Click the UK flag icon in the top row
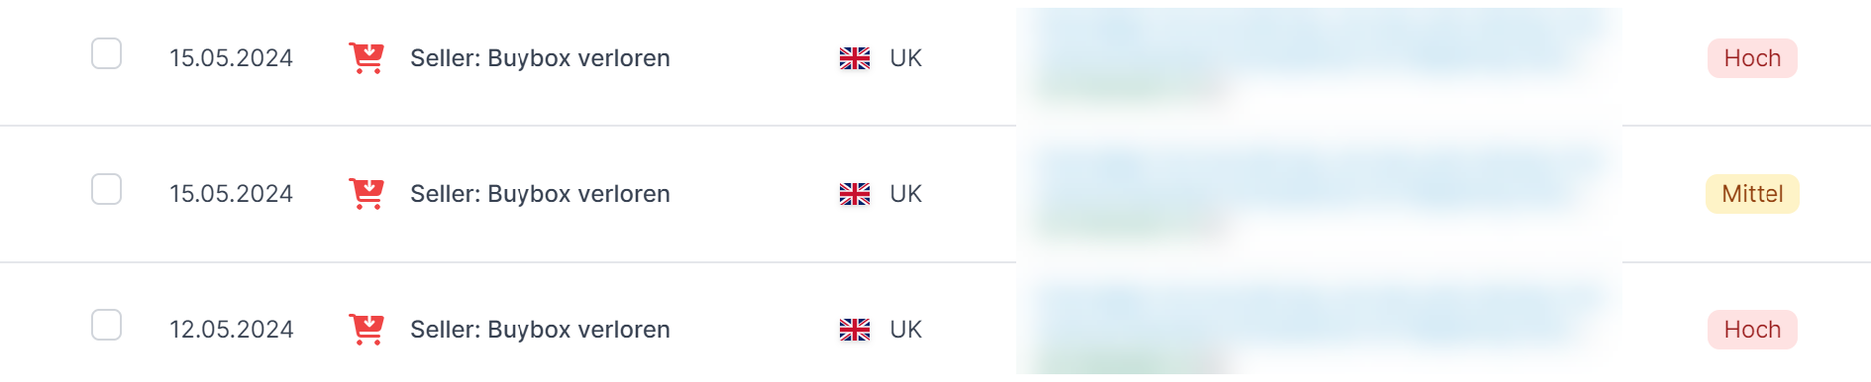The image size is (1871, 382). coord(854,58)
